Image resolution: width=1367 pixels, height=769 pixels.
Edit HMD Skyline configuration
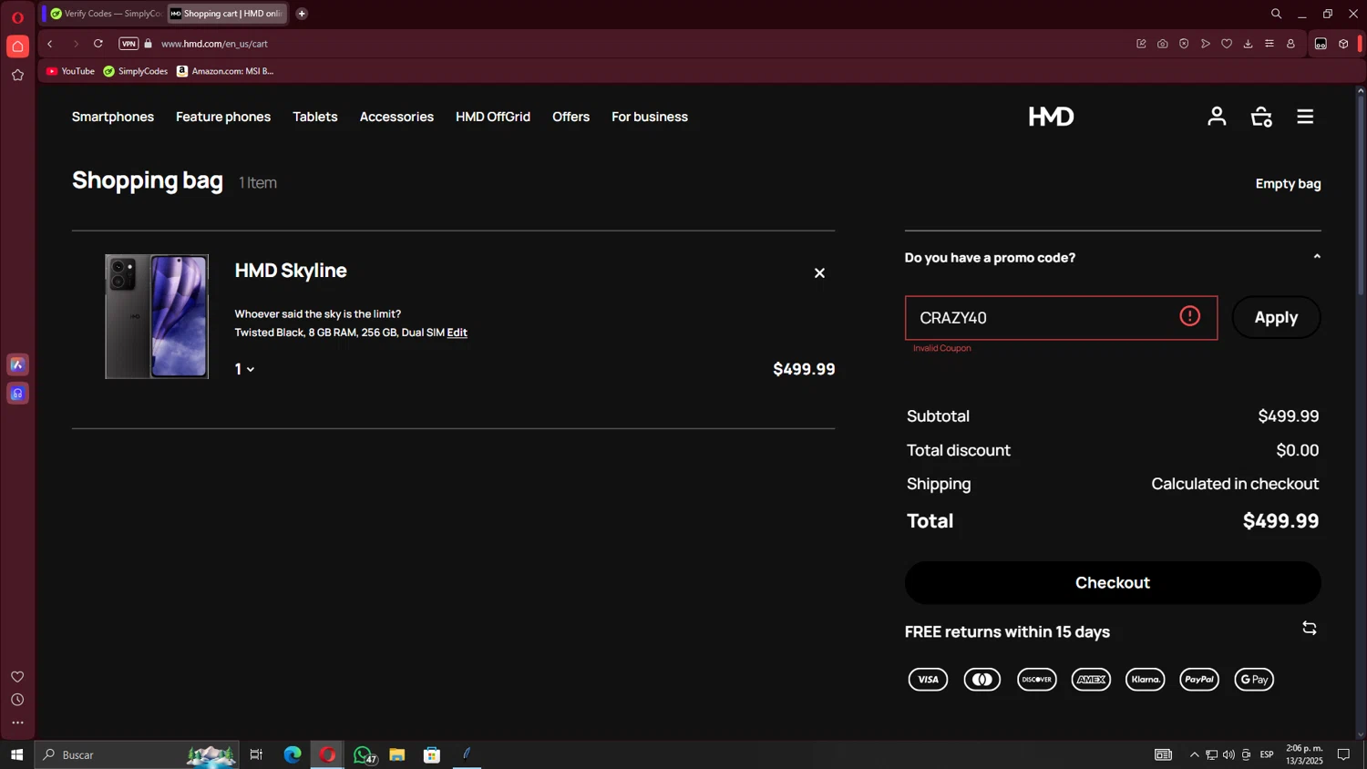pos(457,333)
